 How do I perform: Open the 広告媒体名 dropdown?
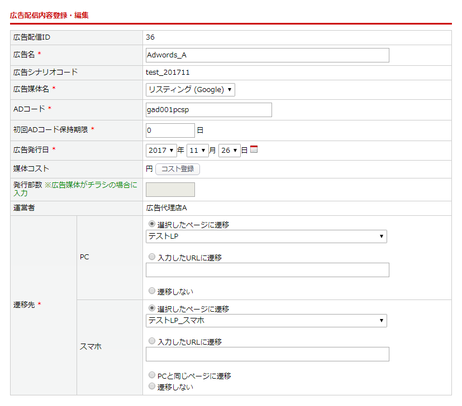(x=190, y=90)
